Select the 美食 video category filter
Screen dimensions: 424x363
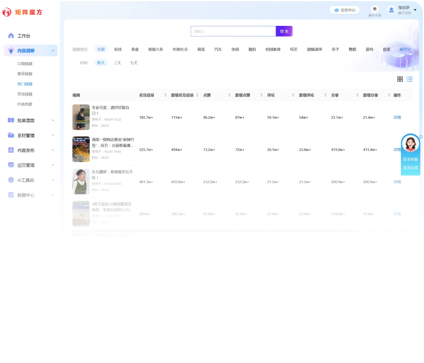135,49
